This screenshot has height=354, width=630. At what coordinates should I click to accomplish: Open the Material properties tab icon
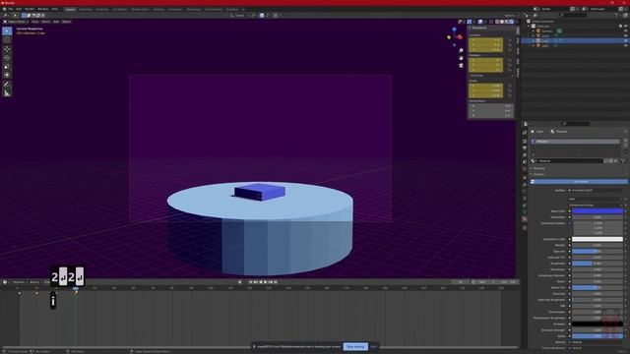[x=525, y=219]
